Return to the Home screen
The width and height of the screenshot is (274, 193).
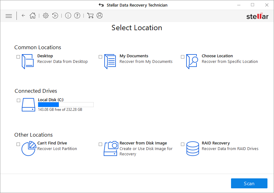[x=33, y=16]
